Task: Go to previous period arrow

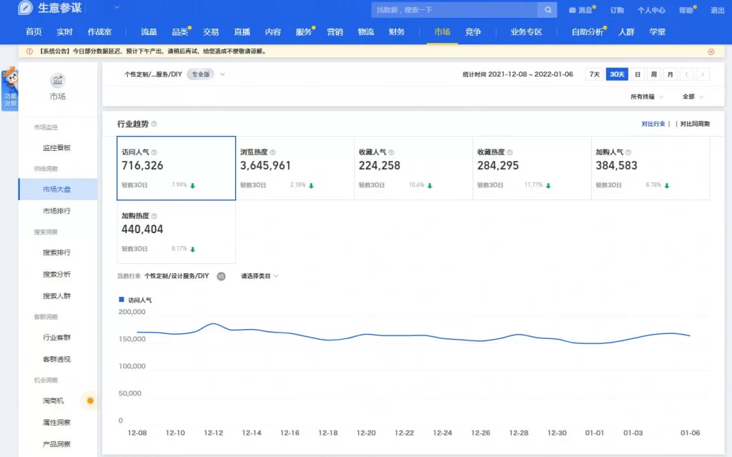Action: (686, 74)
